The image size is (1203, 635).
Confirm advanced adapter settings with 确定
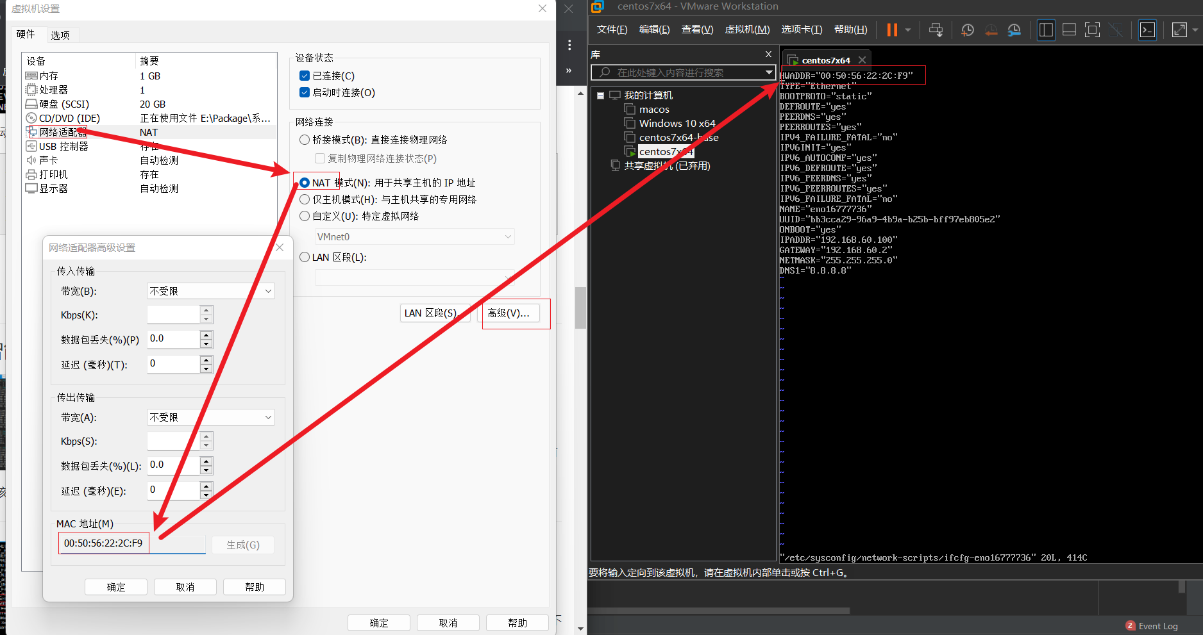[x=116, y=587]
